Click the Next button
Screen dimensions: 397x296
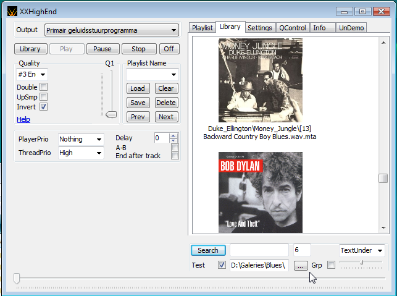click(166, 117)
